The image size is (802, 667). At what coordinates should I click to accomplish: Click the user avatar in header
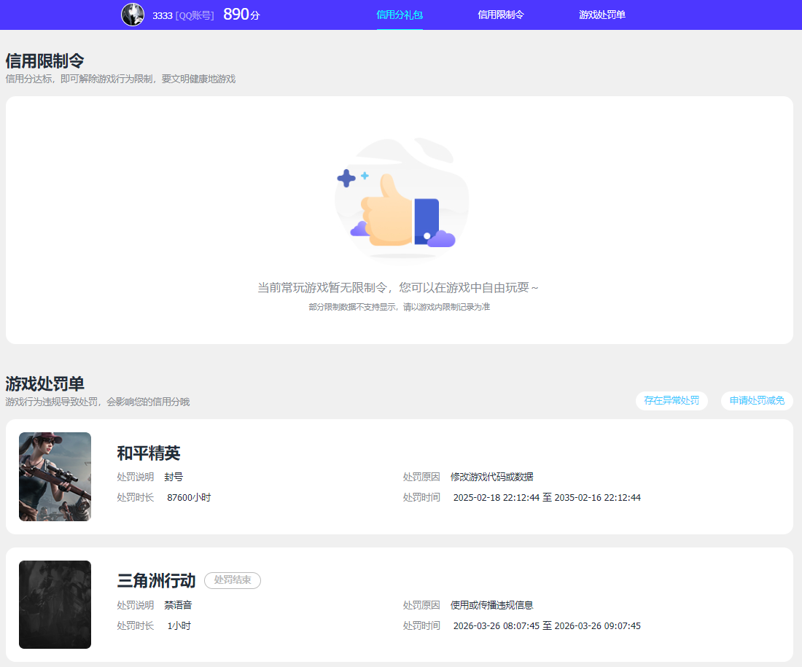(x=133, y=15)
